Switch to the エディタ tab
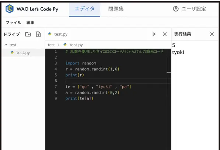 (x=84, y=10)
